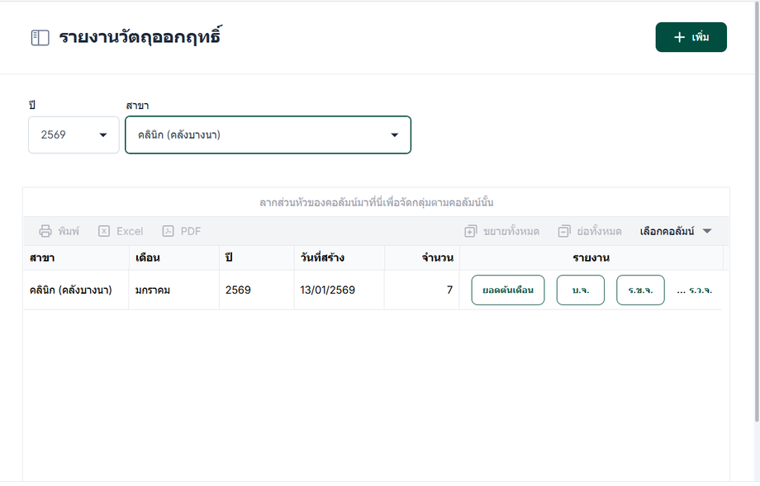Click the partially hidden ร.ว.จ. button
The height and width of the screenshot is (486, 760).
(700, 290)
